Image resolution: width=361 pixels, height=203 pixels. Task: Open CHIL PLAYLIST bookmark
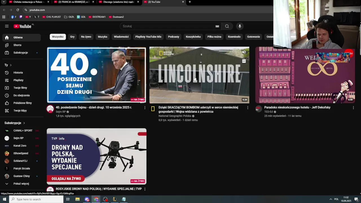coord(52,17)
